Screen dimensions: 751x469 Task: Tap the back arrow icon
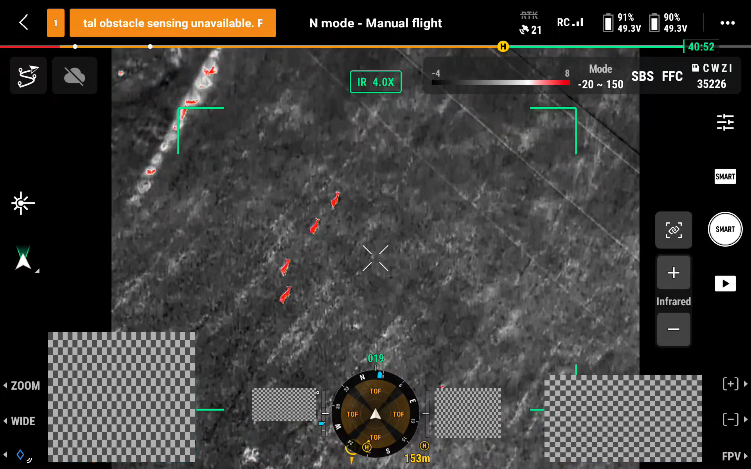pyautogui.click(x=24, y=22)
